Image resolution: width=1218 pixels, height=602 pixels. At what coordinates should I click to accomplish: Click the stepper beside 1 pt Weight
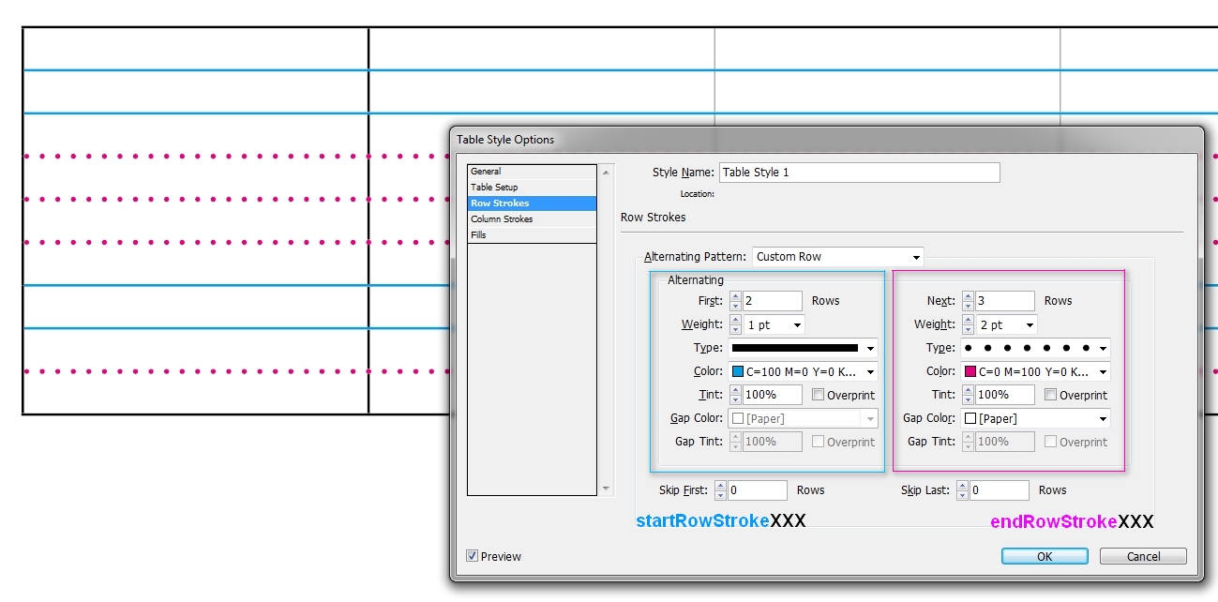735,324
